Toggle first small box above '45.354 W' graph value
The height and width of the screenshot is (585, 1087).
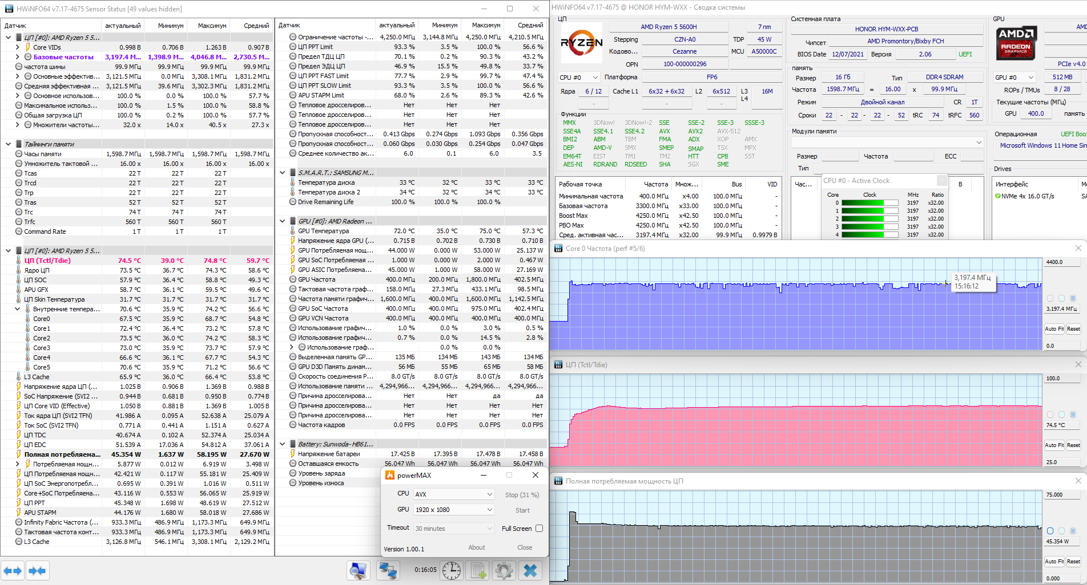click(x=1050, y=531)
